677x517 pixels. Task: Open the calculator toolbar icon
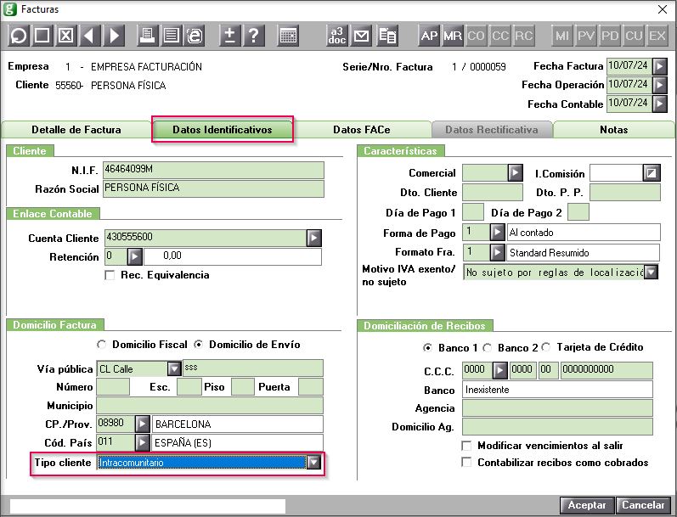288,36
